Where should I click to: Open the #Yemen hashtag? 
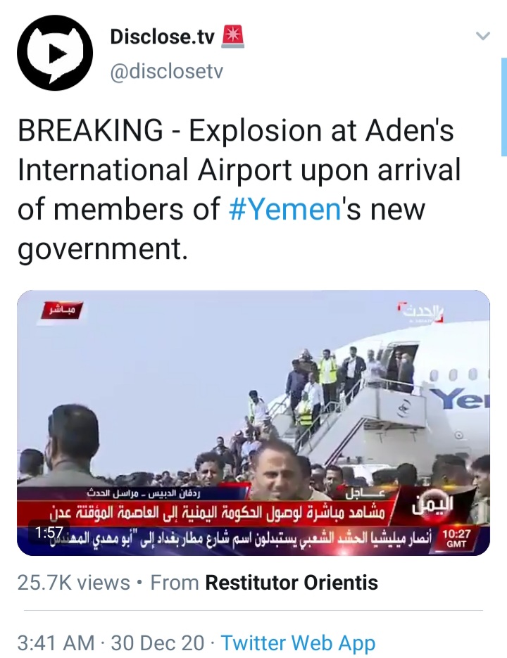pyautogui.click(x=284, y=209)
